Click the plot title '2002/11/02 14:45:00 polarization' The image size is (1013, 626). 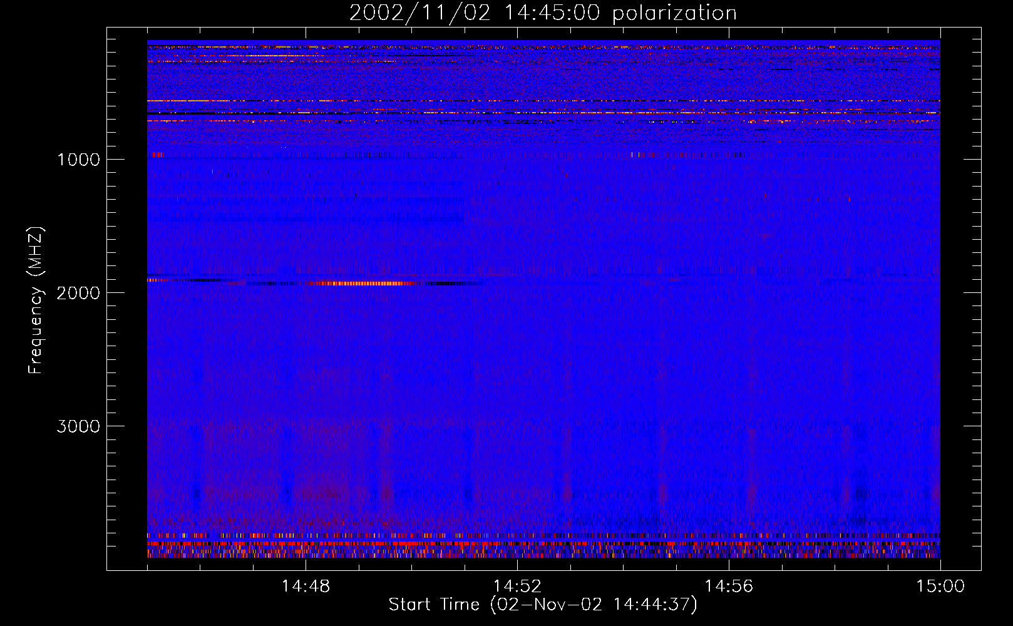coord(543,13)
